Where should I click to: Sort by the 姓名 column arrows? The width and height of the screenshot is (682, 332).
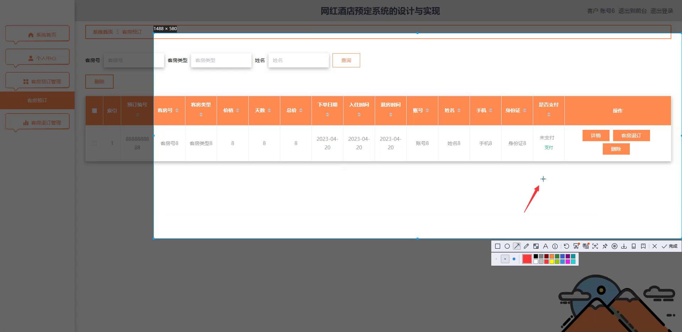tap(459, 110)
